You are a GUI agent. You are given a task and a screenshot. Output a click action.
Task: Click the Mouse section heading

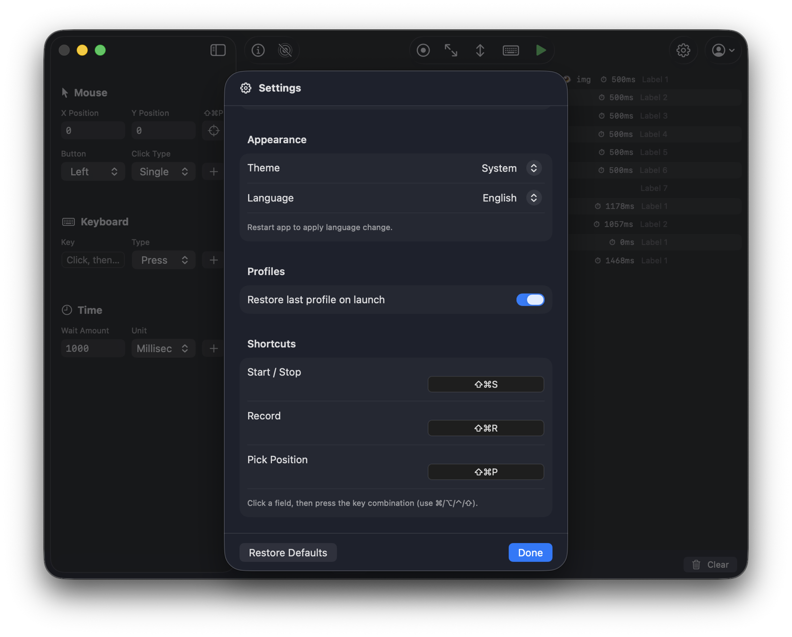click(x=91, y=93)
